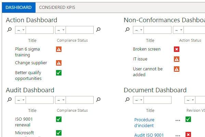The height and width of the screenshot is (137, 205).
Task: Click the warning icon beside Plan 6 sigma training
Action: coord(59,49)
